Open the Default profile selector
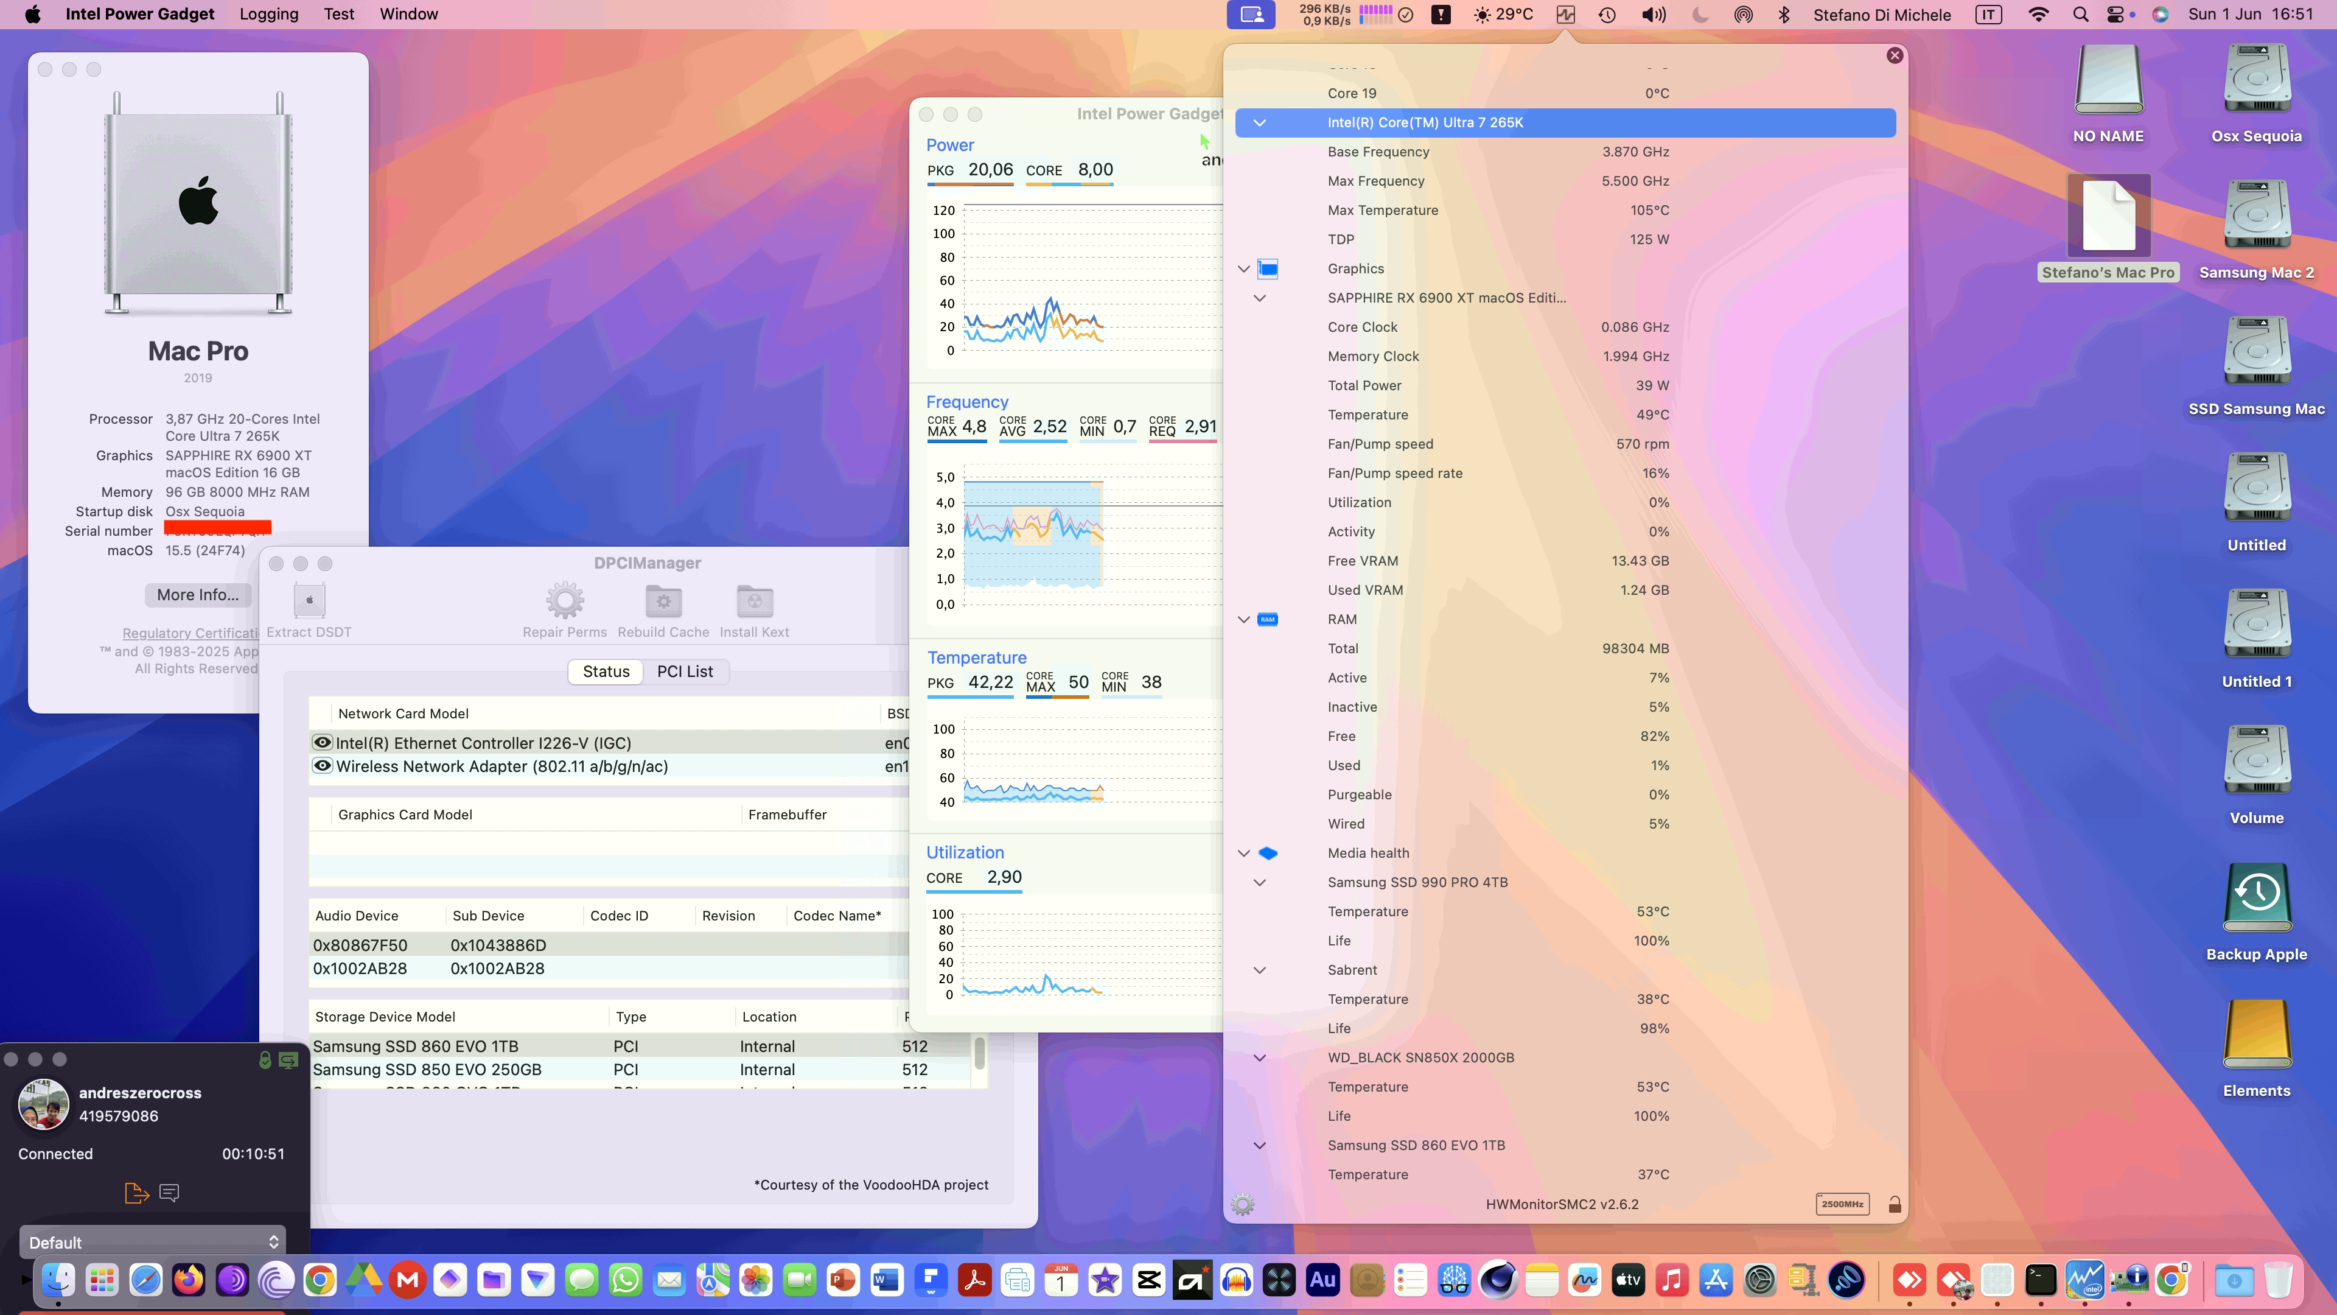This screenshot has width=2337, height=1315. coord(152,1241)
